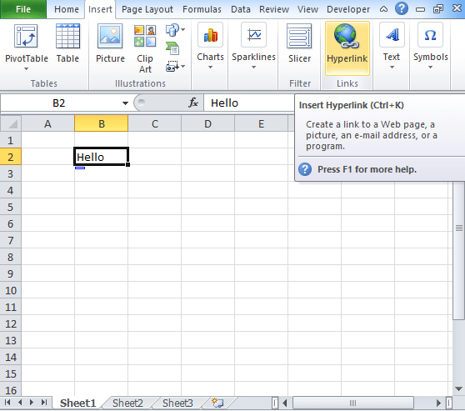
Task: Go to previous sheet tab arrow
Action: (20, 403)
